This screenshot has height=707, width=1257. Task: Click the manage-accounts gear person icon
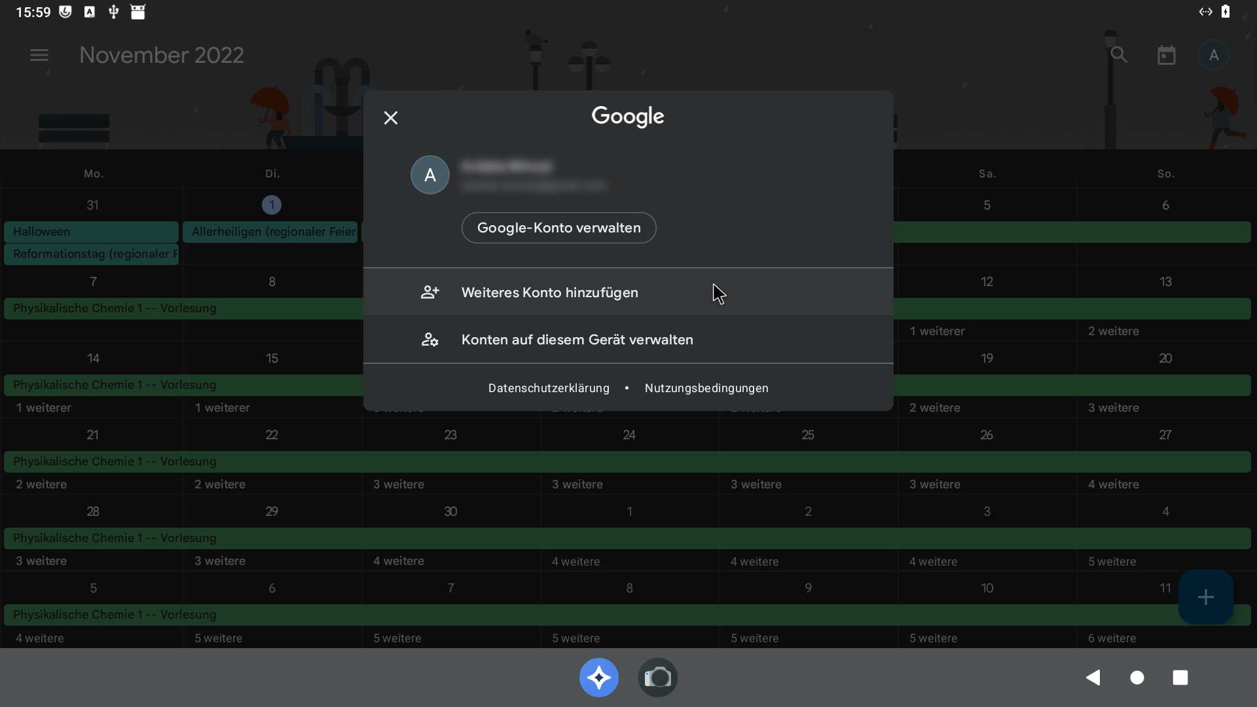[430, 340]
